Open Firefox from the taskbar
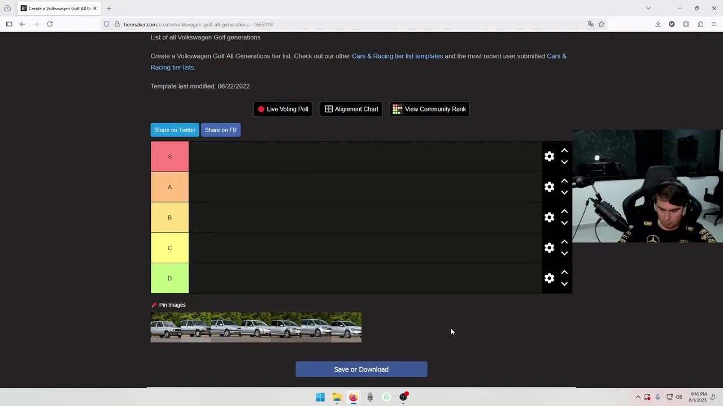The image size is (723, 406). 353,397
